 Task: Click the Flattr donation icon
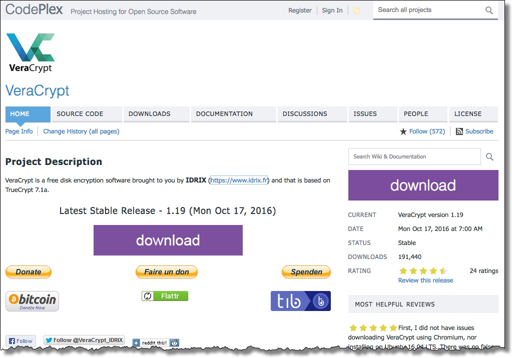[165, 295]
